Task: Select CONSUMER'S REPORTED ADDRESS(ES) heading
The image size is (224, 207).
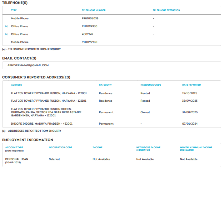Action: pyautogui.click(x=36, y=77)
